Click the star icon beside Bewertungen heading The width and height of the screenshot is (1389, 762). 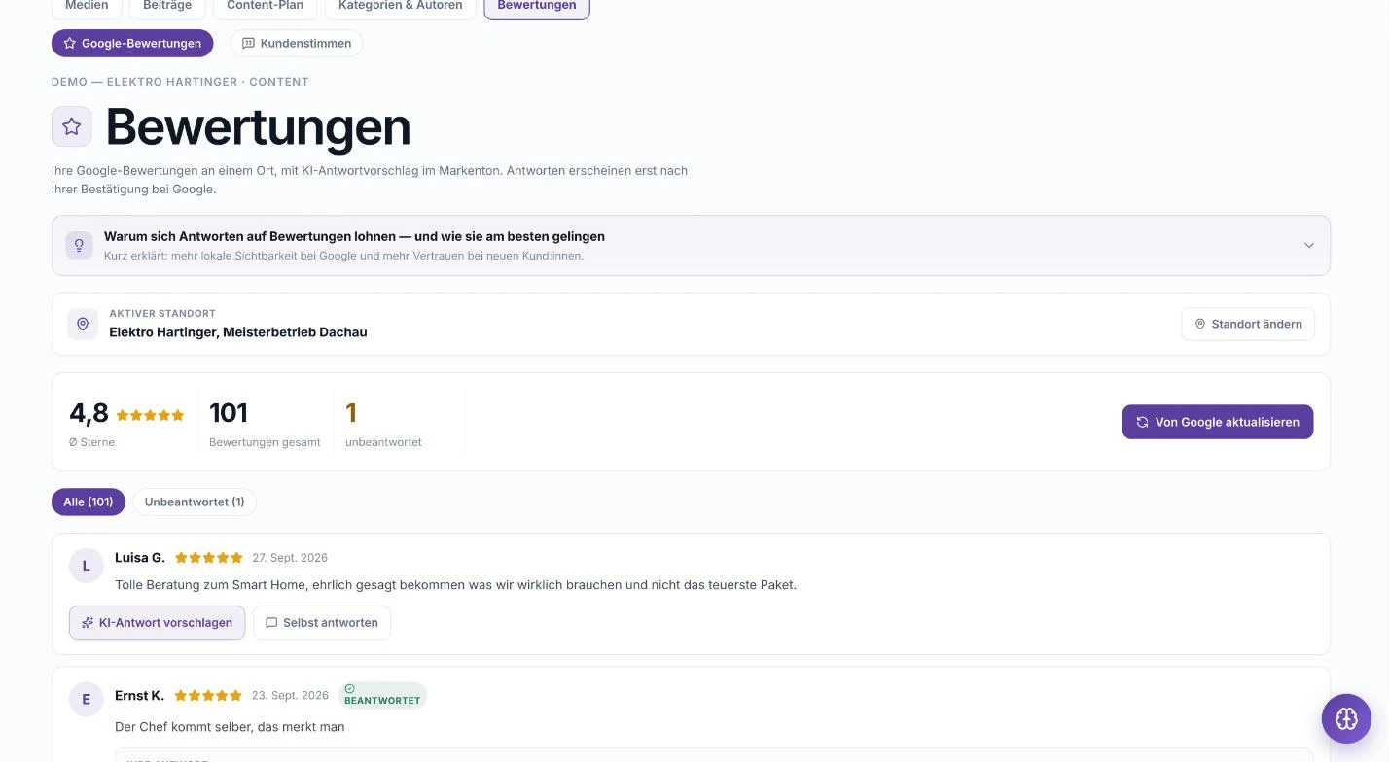[72, 126]
